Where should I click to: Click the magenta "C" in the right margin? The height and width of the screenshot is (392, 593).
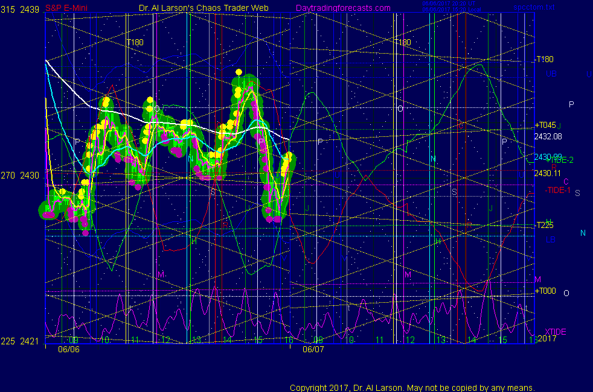click(x=566, y=182)
